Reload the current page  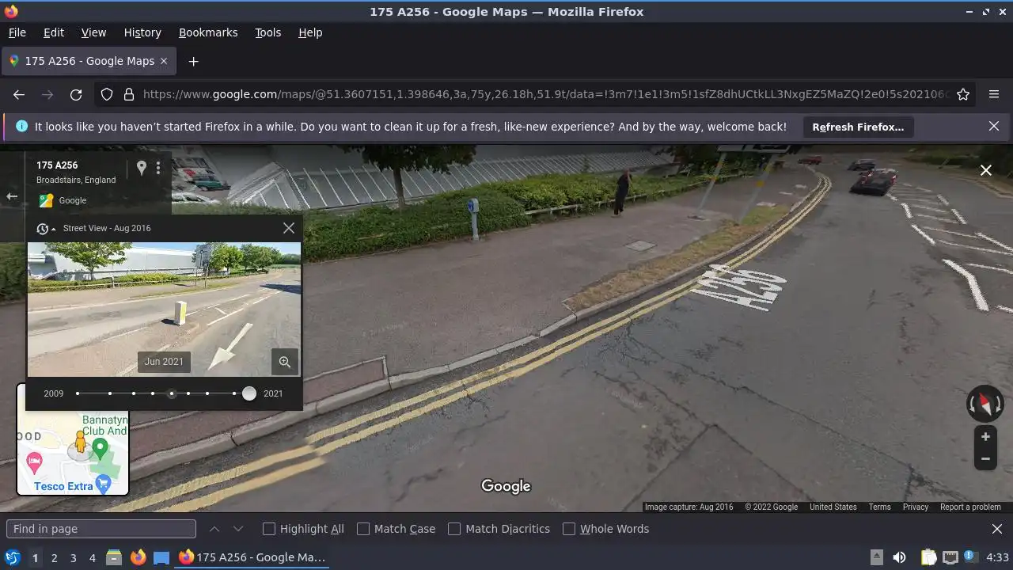(76, 94)
